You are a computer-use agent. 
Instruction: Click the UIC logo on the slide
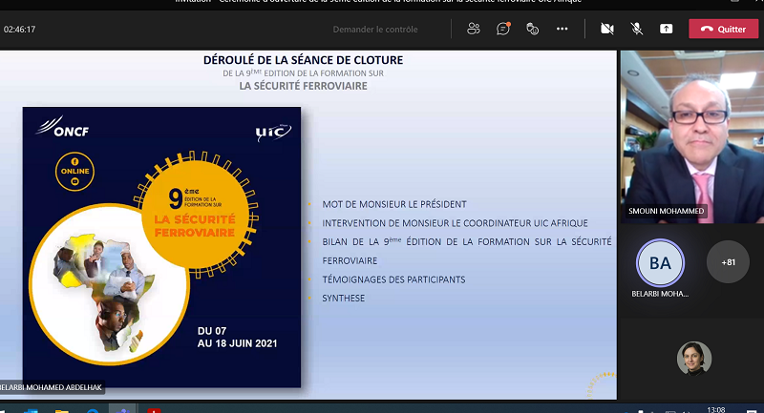[x=273, y=132]
